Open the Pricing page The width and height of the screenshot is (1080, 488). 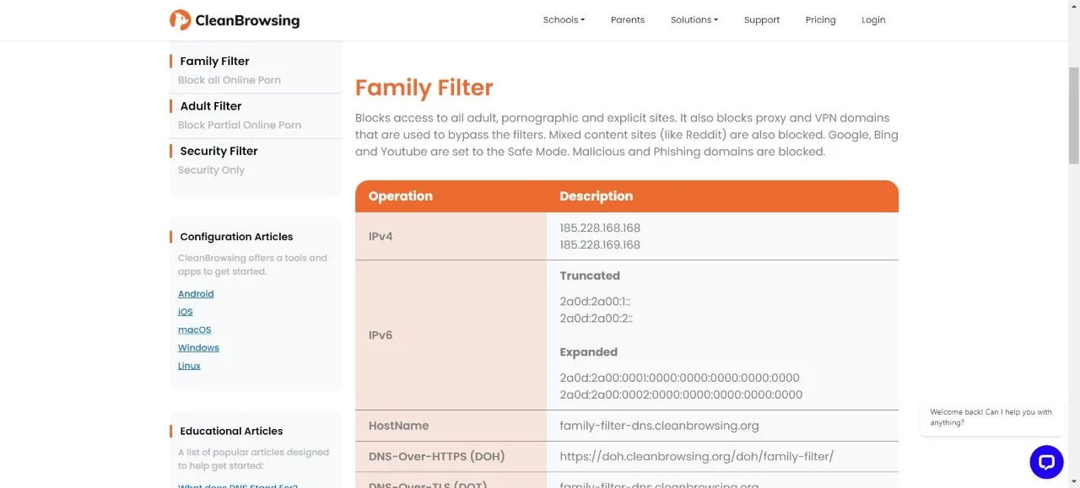tap(820, 19)
